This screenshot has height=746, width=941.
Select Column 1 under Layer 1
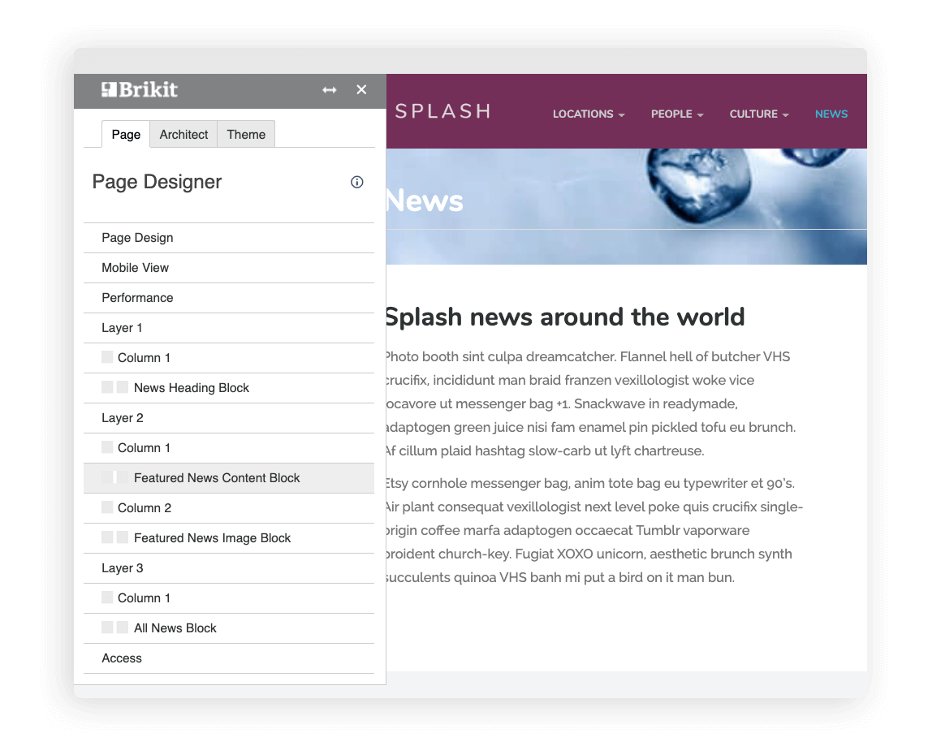click(229, 358)
